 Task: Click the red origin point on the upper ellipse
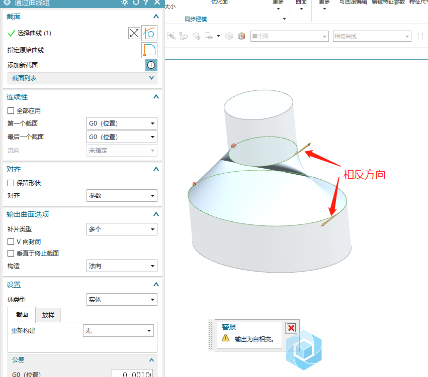(234, 146)
